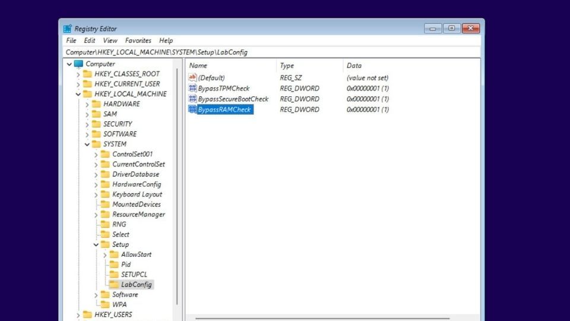Image resolution: width=570 pixels, height=321 pixels.
Task: Click the HKEY_CLASSES_ROOT folder icon
Action: pos(87,74)
